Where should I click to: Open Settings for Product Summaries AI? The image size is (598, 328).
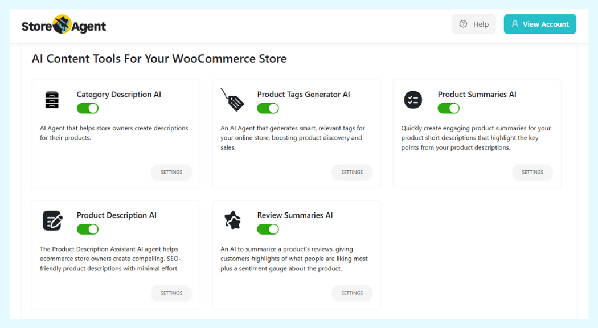[533, 172]
